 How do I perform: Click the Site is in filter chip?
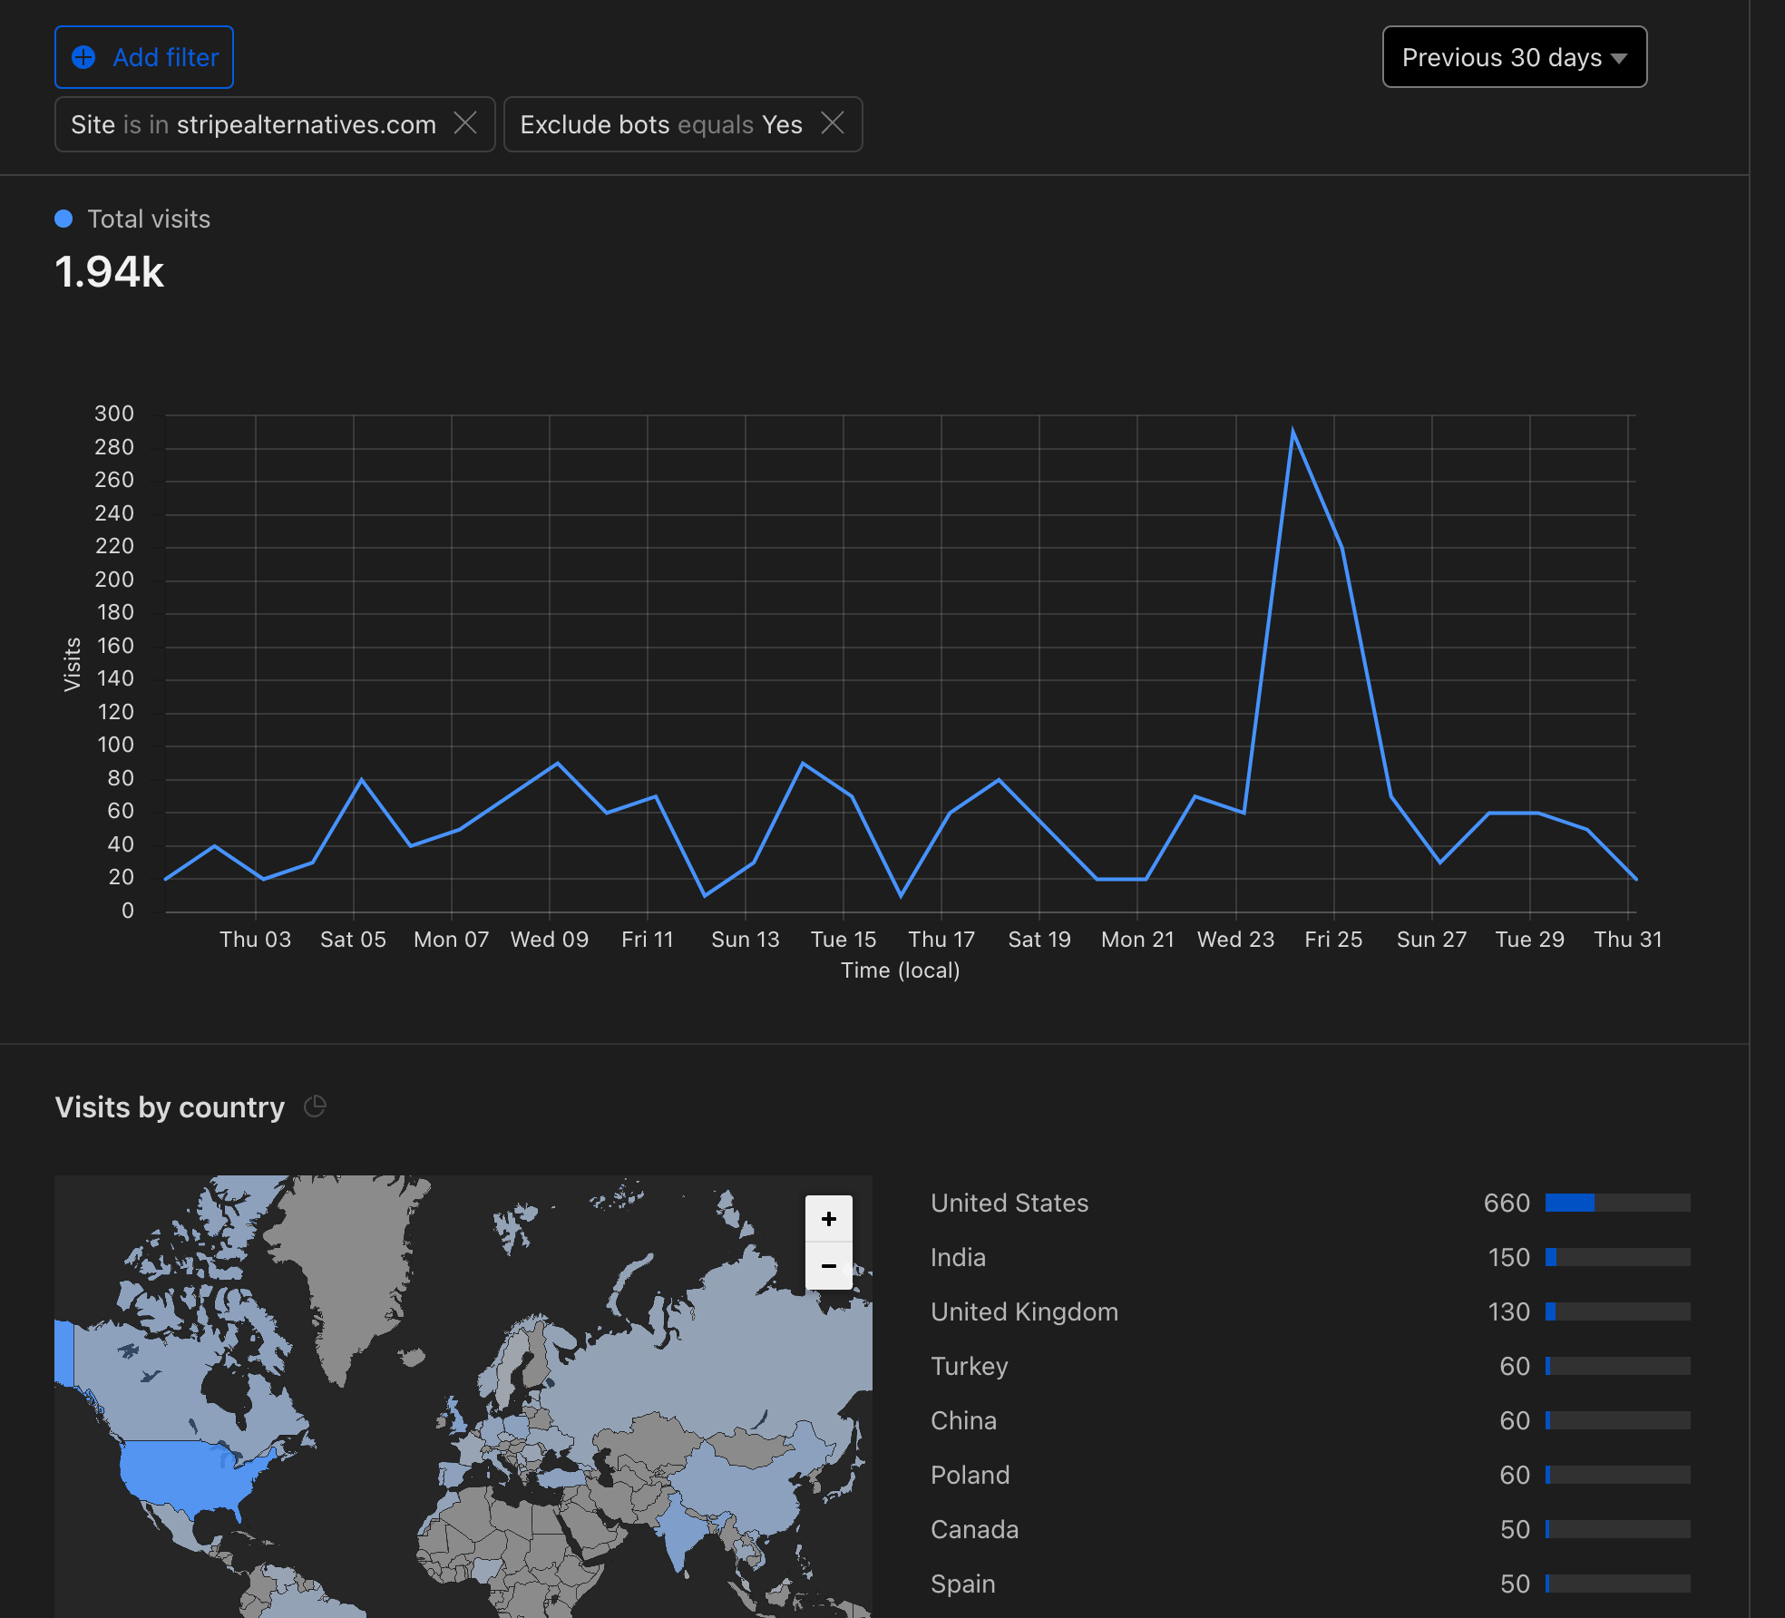[253, 124]
